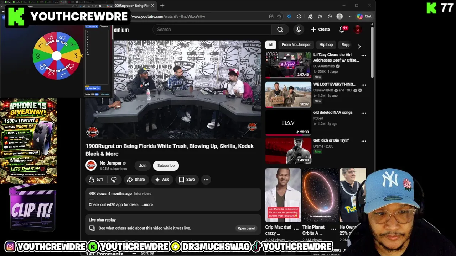The image size is (456, 256).
Task: Open browser history clock icon
Action: point(330,16)
